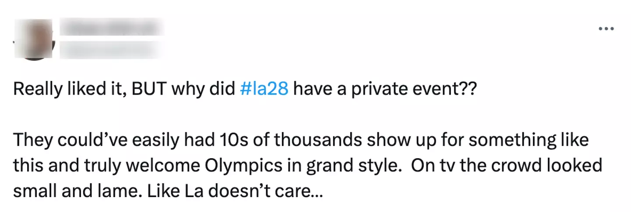Open the #la28 hashtag link
Image resolution: width=631 pixels, height=212 pixels.
coord(264,89)
